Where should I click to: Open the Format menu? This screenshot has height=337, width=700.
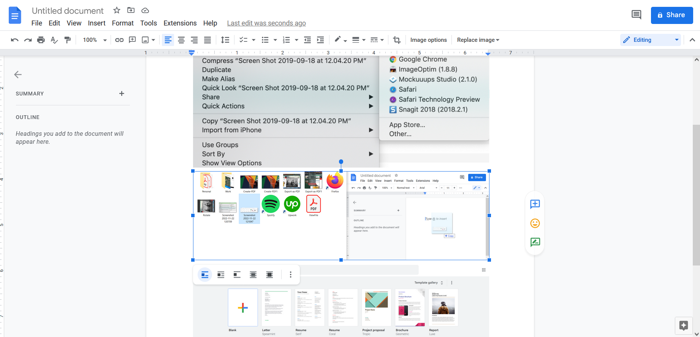click(x=123, y=23)
